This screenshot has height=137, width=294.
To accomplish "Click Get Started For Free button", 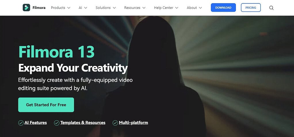I will pyautogui.click(x=46, y=105).
